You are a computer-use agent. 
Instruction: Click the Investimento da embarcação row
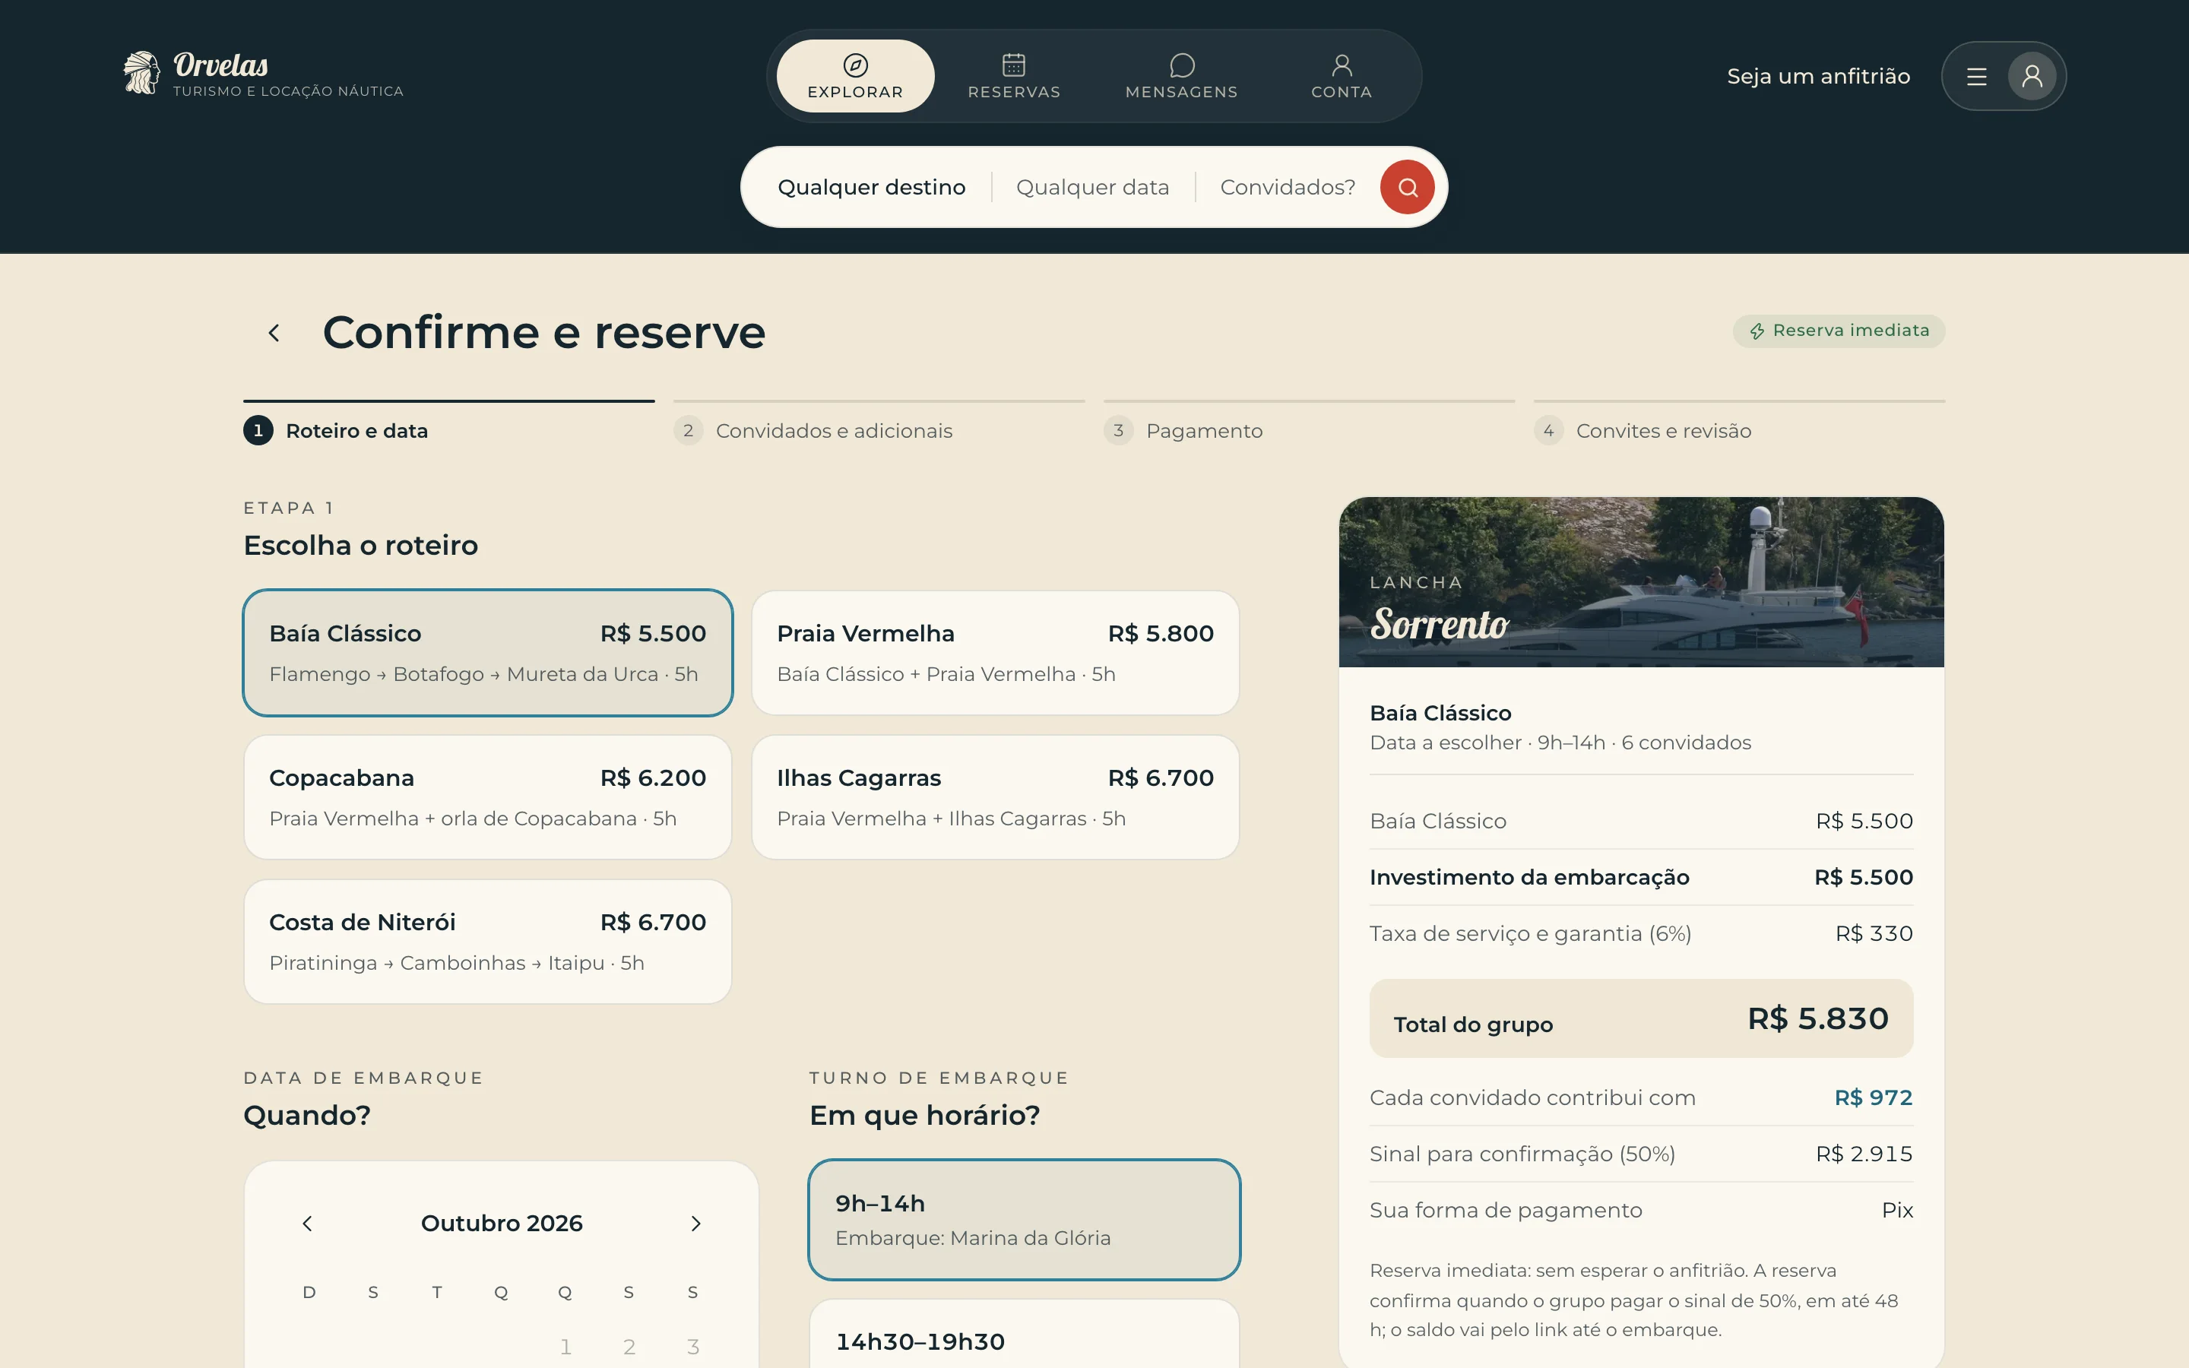tap(1641, 878)
